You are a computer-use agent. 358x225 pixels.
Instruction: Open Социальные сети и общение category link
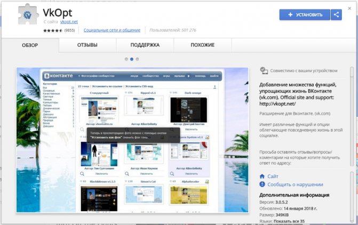[112, 30]
